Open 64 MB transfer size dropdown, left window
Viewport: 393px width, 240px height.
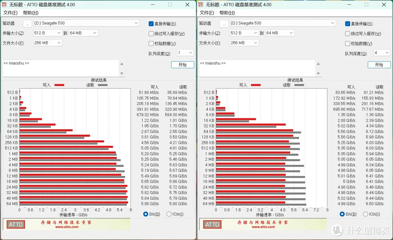(x=83, y=33)
